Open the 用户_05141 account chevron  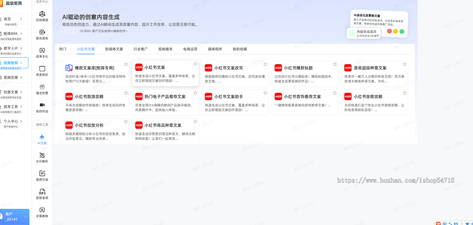[25, 217]
